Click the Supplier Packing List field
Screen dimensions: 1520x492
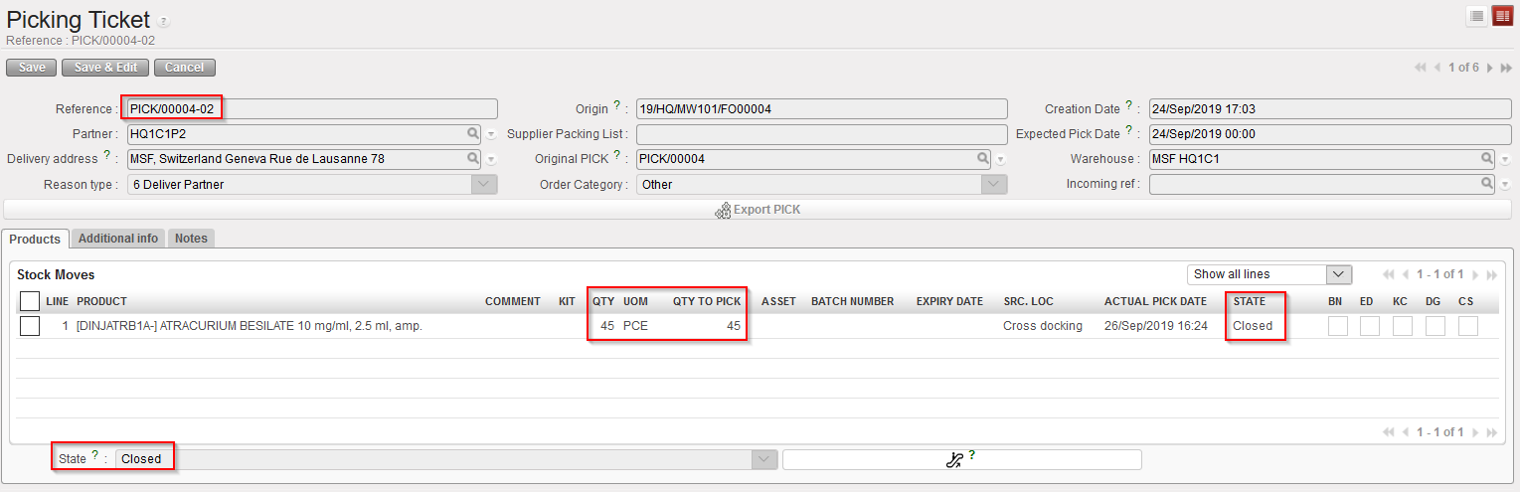pyautogui.click(x=821, y=134)
